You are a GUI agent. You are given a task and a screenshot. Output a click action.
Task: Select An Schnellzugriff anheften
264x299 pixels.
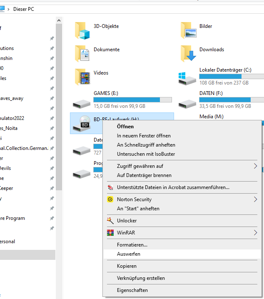click(182, 145)
